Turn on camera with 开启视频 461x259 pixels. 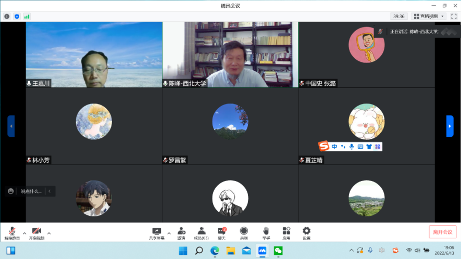point(36,232)
